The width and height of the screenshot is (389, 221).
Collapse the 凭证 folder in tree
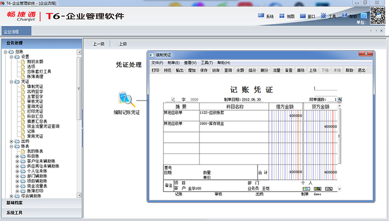tap(11, 82)
